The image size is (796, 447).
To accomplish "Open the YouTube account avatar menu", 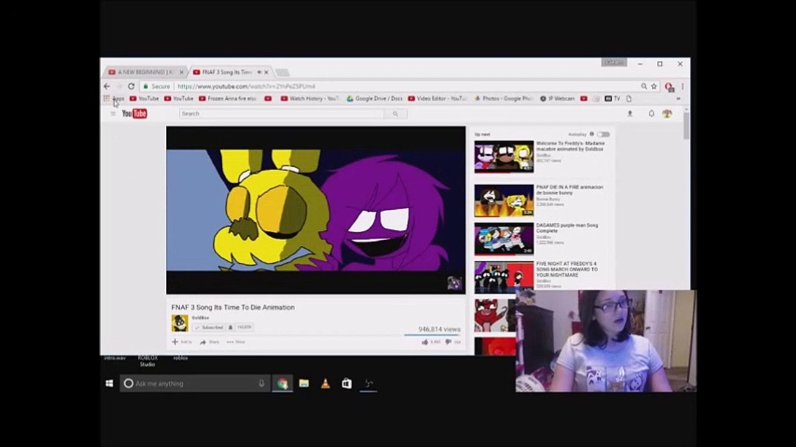I will 667,114.
